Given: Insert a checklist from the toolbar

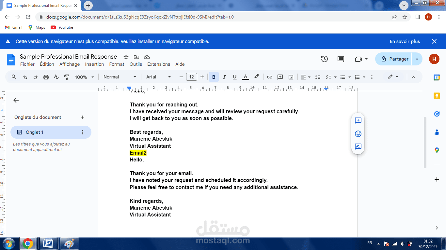Looking at the screenshot, I should (x=328, y=77).
